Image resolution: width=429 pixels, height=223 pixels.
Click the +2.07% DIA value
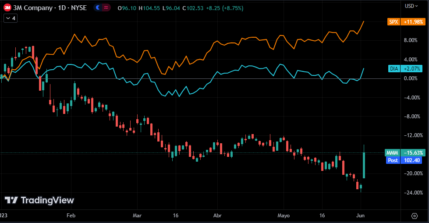[411, 68]
